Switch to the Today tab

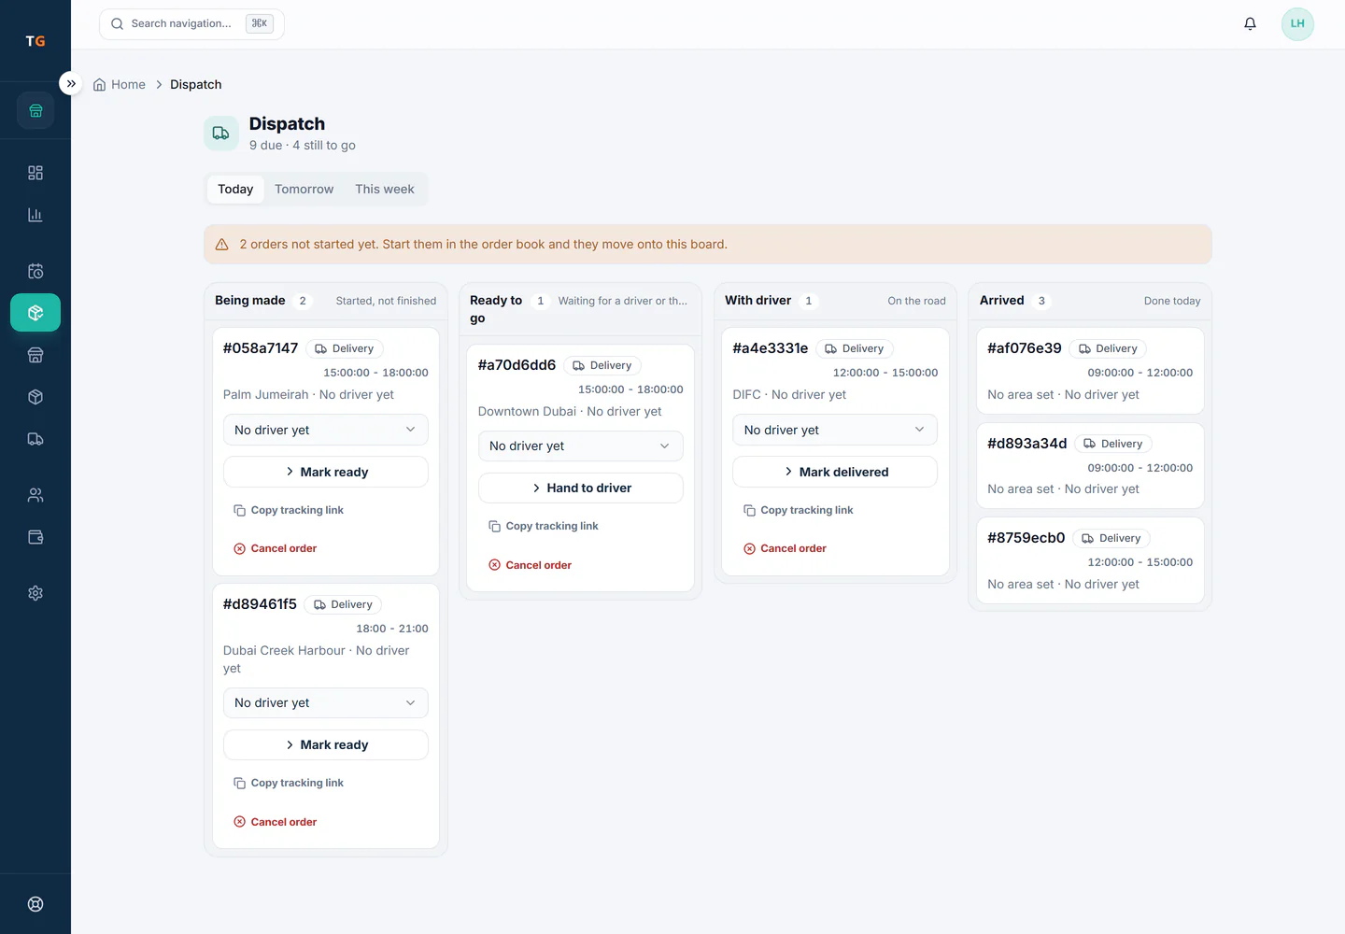pos(235,189)
